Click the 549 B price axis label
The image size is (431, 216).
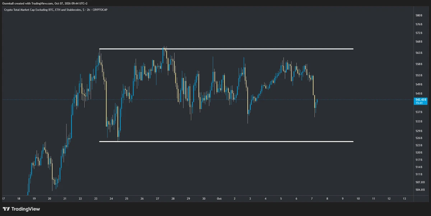(x=418, y=84)
